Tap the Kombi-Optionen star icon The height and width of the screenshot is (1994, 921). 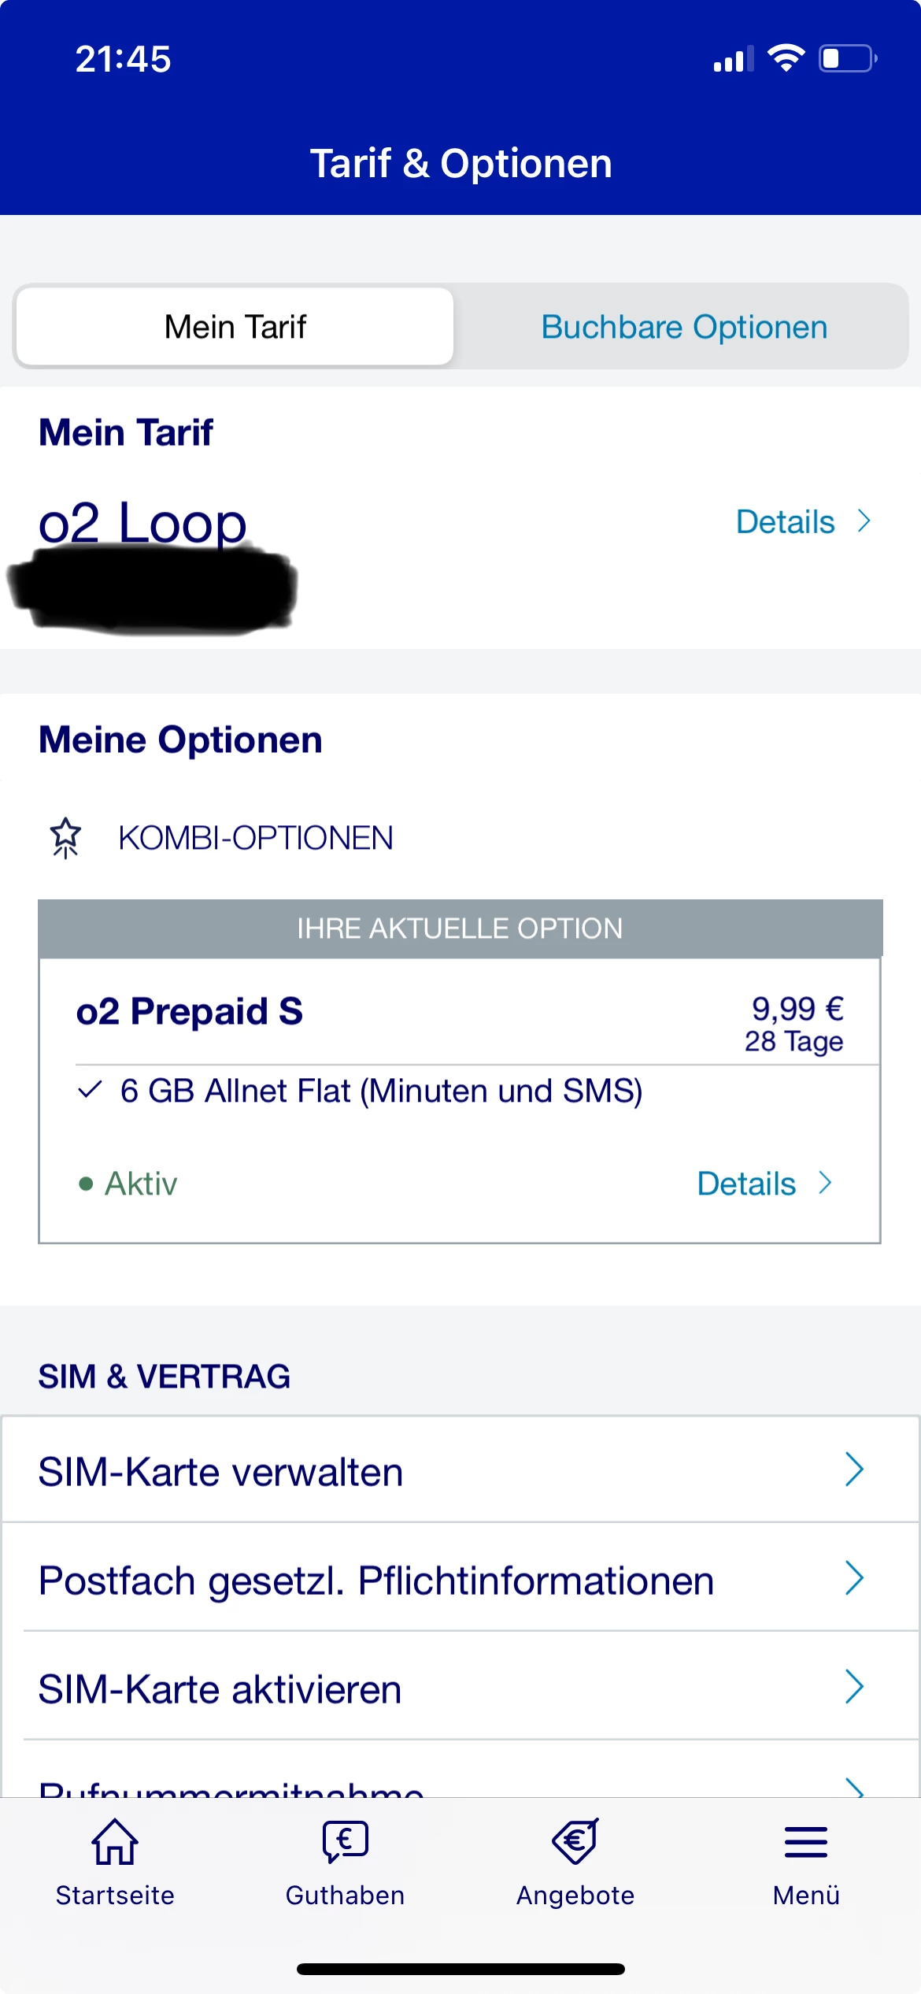66,837
